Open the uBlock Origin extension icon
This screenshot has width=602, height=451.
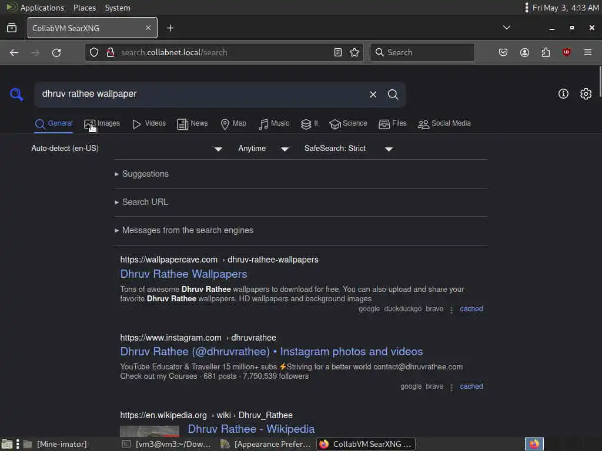(x=566, y=52)
